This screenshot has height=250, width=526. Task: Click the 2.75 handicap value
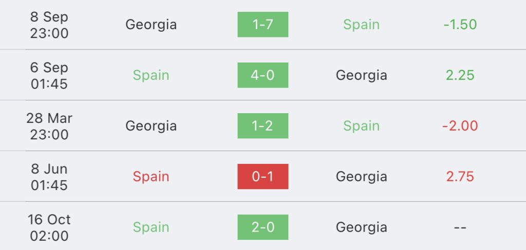(x=460, y=176)
